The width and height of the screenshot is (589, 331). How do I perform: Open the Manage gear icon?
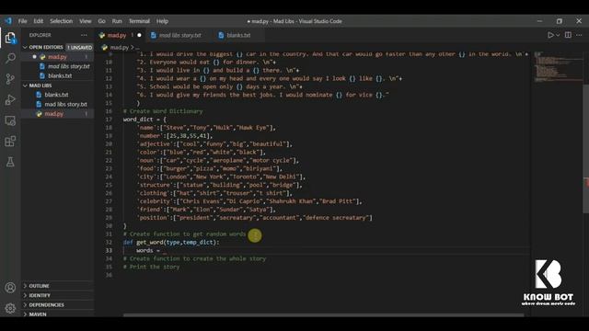(x=10, y=308)
